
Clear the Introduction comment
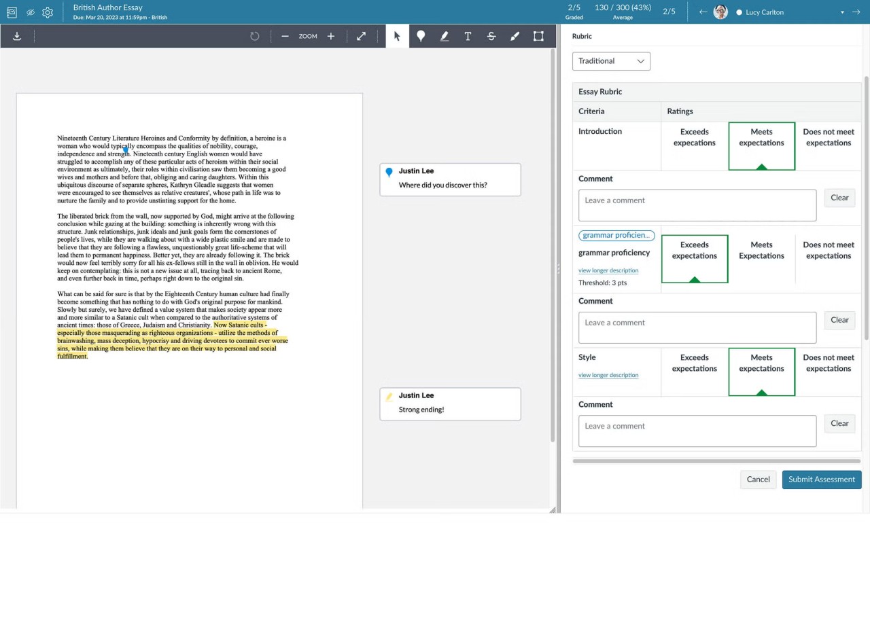[x=839, y=198]
